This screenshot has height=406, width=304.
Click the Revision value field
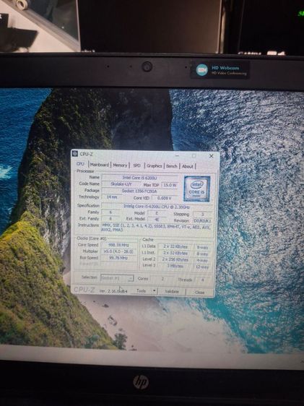203,221
